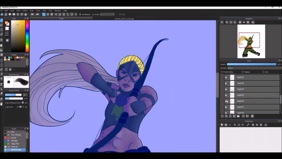Hide Layer25 using its visibility dot
The height and width of the screenshot is (159, 282).
226,83
